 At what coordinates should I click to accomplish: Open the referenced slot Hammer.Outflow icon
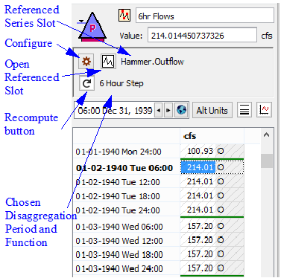(x=108, y=61)
